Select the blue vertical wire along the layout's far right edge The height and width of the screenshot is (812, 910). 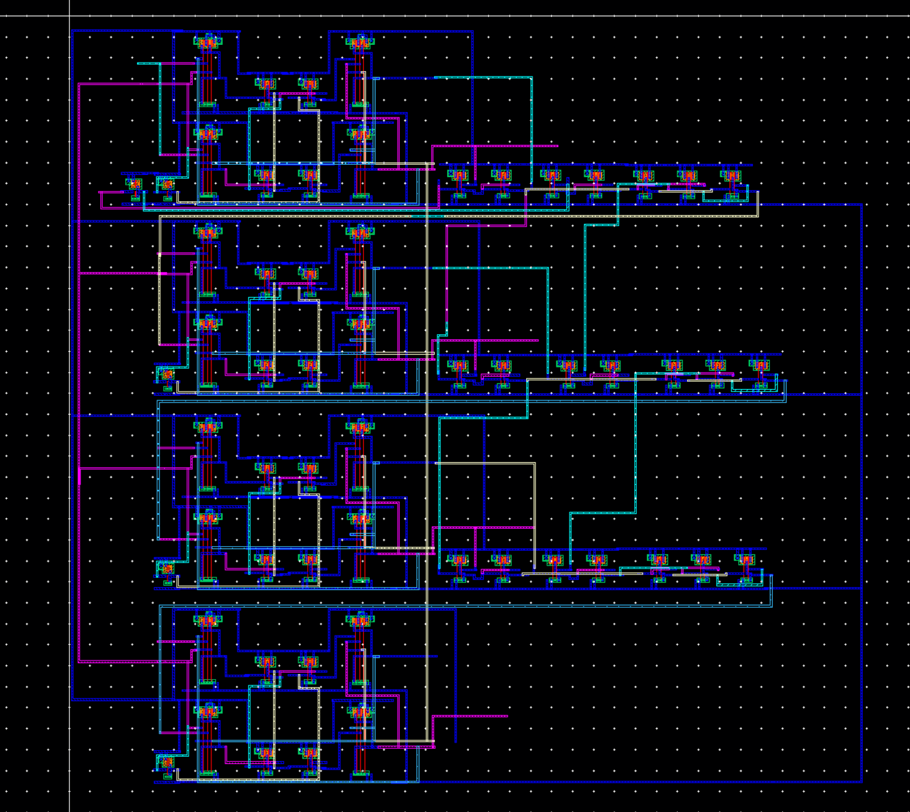point(862,493)
